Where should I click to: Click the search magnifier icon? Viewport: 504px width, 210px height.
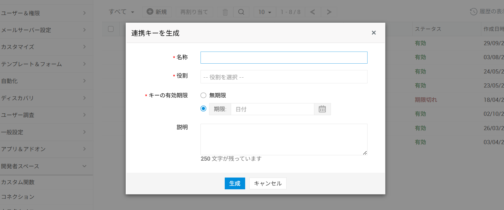241,12
